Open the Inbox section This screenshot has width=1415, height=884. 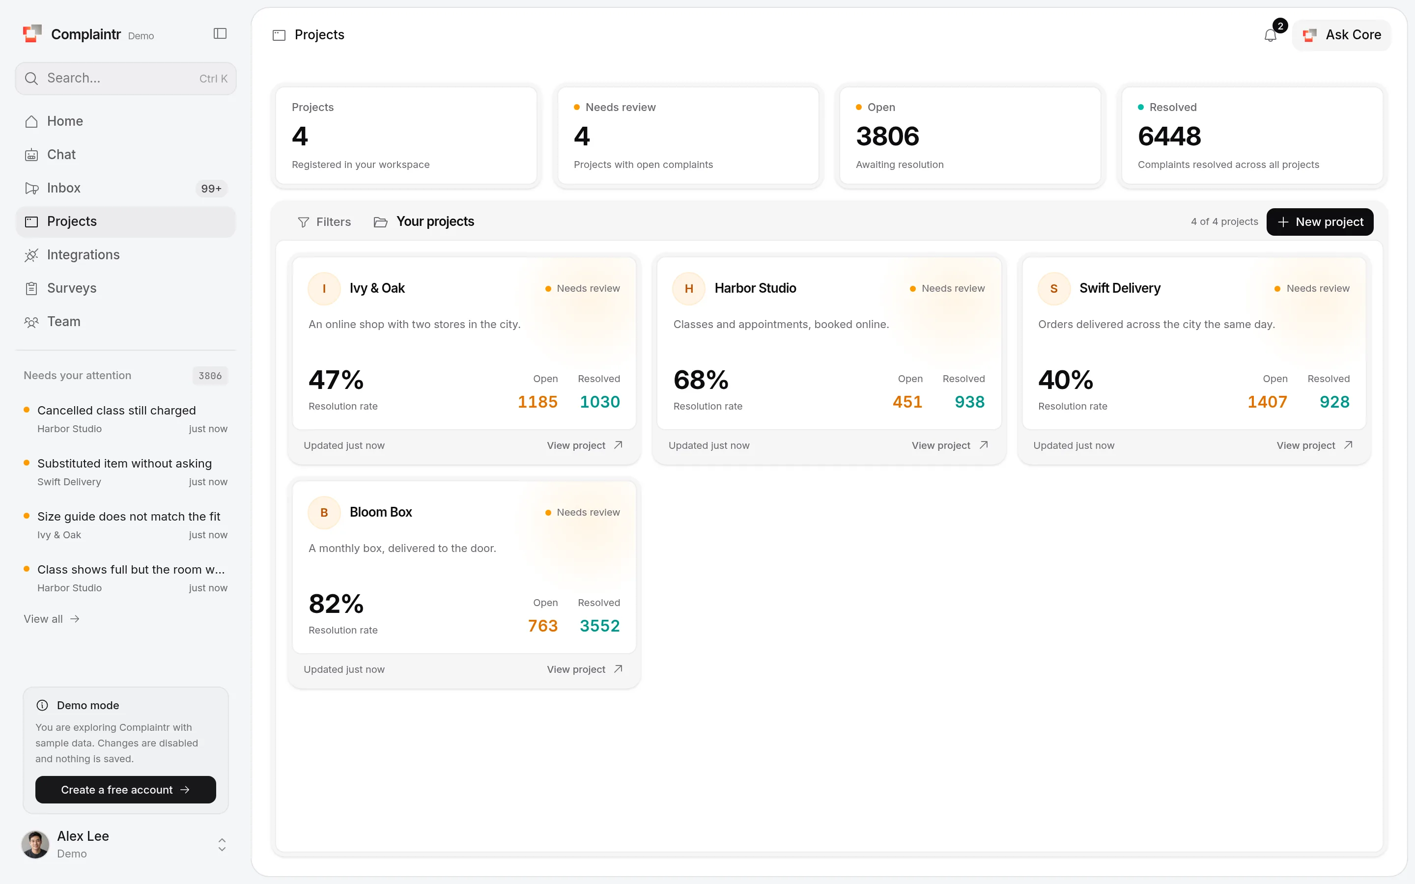125,188
